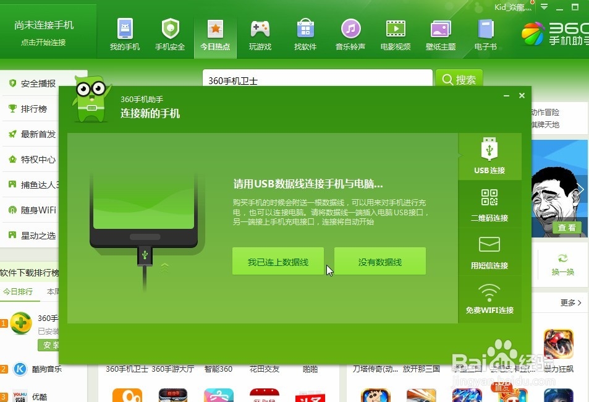This screenshot has width=589, height=402.
Task: Open 音乐铃声 ringtones section
Action: [x=350, y=34]
